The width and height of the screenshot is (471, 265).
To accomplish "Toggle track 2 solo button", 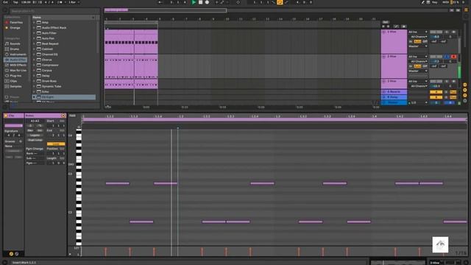I will [447, 57].
